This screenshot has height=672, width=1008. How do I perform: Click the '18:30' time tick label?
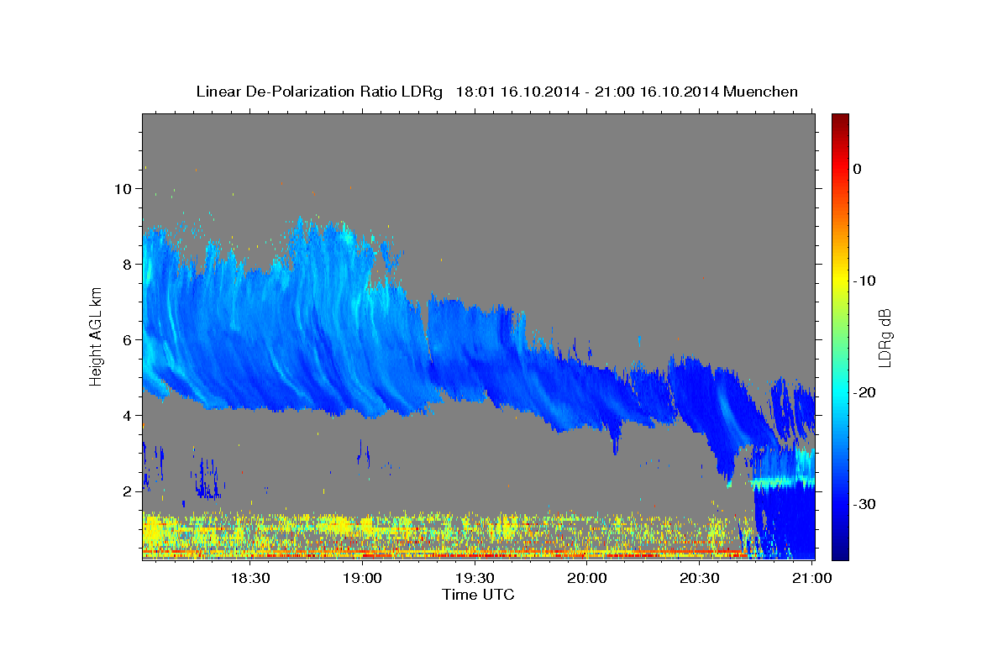(x=249, y=578)
